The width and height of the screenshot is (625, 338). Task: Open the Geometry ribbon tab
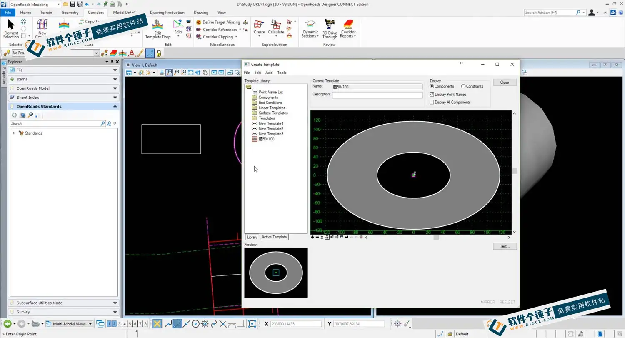click(x=70, y=13)
